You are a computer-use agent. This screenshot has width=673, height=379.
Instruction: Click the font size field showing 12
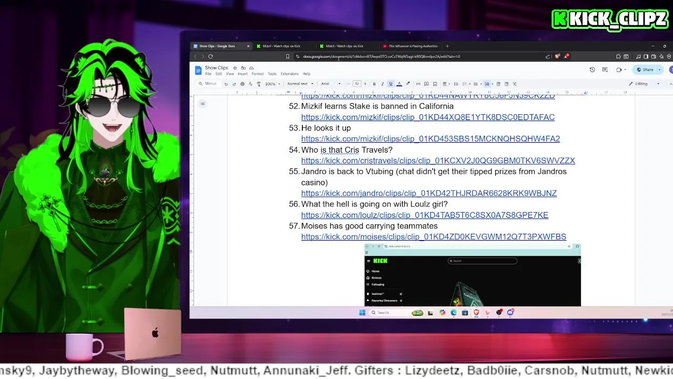[357, 84]
